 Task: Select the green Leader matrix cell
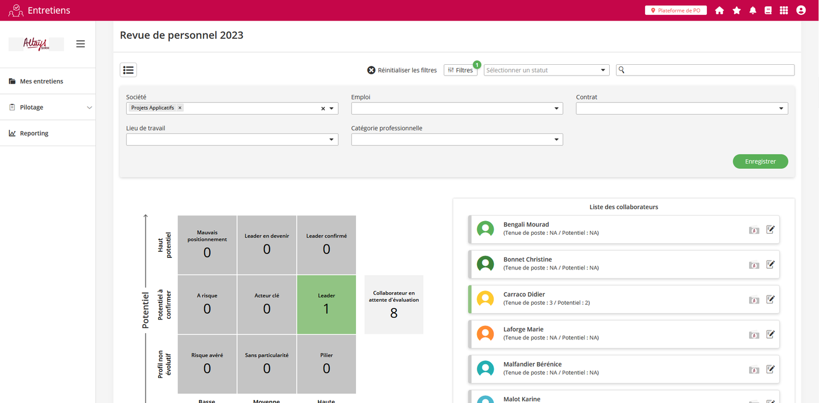[x=326, y=304]
